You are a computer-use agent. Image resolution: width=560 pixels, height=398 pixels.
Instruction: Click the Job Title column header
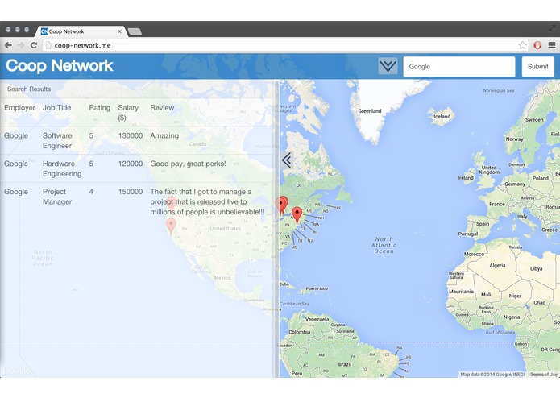[56, 107]
